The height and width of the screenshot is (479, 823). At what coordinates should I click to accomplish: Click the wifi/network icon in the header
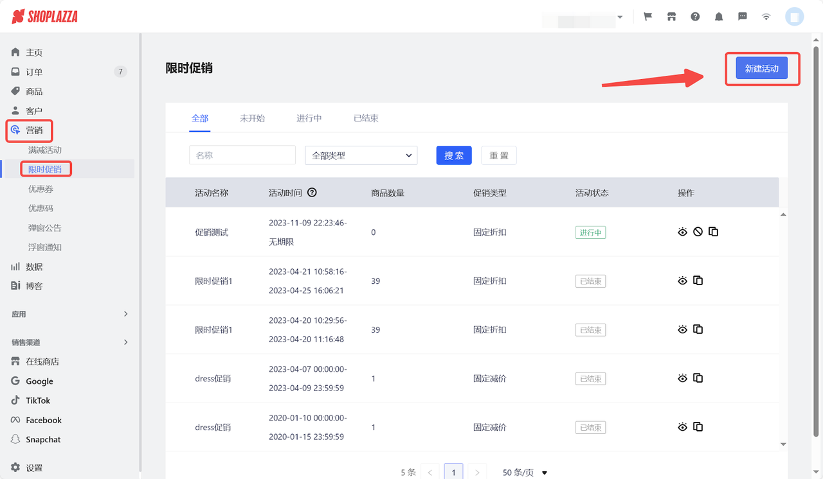click(x=766, y=16)
